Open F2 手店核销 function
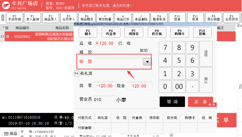The width and height of the screenshot is (242, 137). point(15,18)
